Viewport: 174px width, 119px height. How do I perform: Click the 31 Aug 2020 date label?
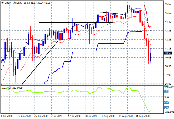(143, 116)
